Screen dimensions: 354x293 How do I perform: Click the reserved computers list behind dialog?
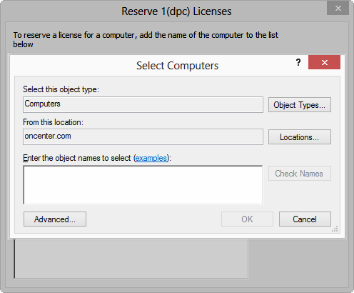[x=131, y=259]
